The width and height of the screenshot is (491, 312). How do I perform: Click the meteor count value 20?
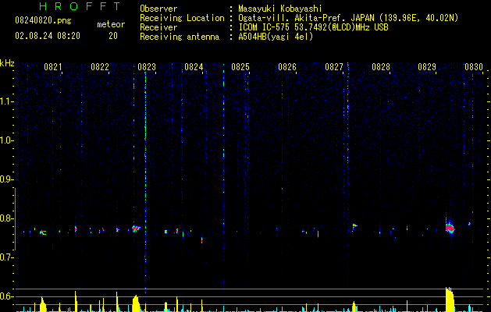(x=113, y=36)
